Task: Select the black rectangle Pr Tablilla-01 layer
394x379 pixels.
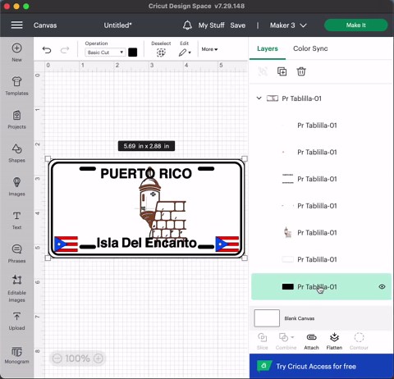Action: (322, 286)
